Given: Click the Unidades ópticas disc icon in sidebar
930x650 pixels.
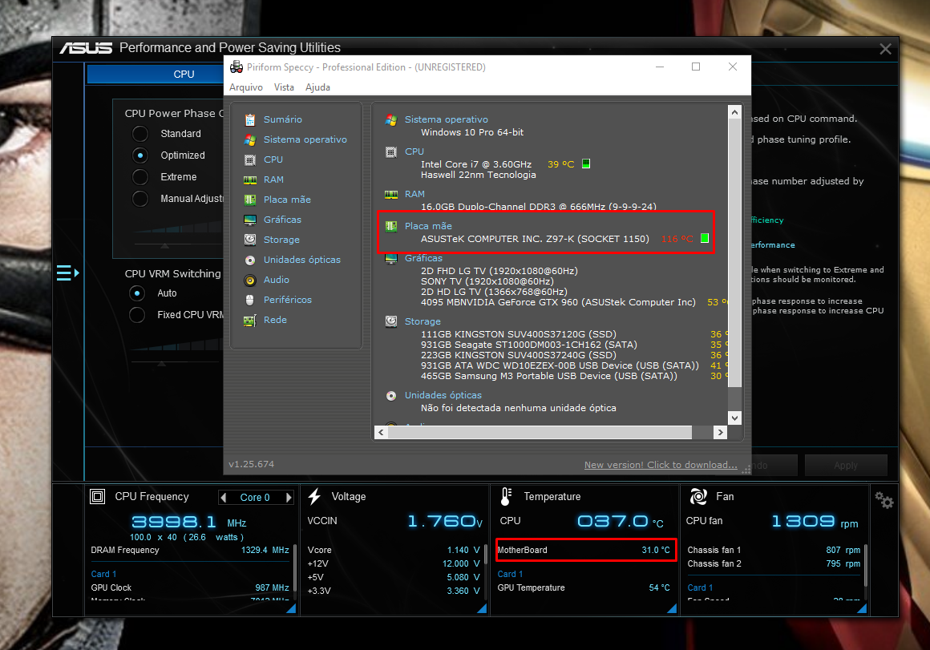Looking at the screenshot, I should (x=250, y=260).
